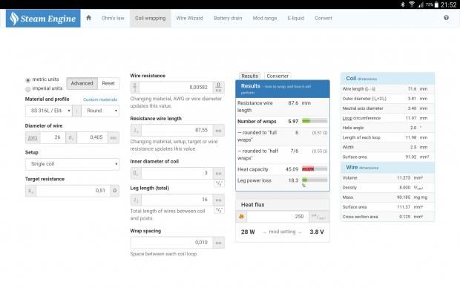This screenshot has width=460, height=288.
Task: Open the home page icon
Action: [x=88, y=18]
